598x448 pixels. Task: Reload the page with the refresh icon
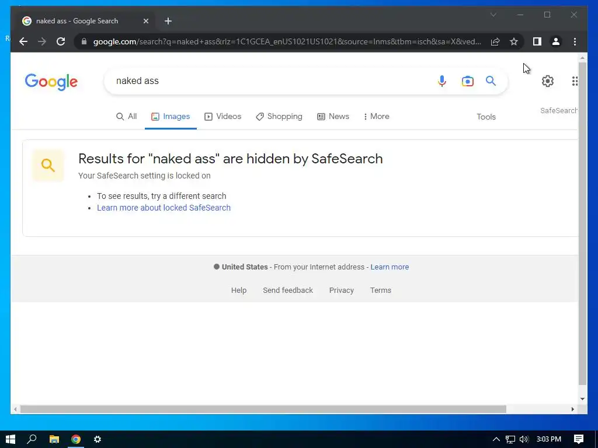pyautogui.click(x=61, y=41)
